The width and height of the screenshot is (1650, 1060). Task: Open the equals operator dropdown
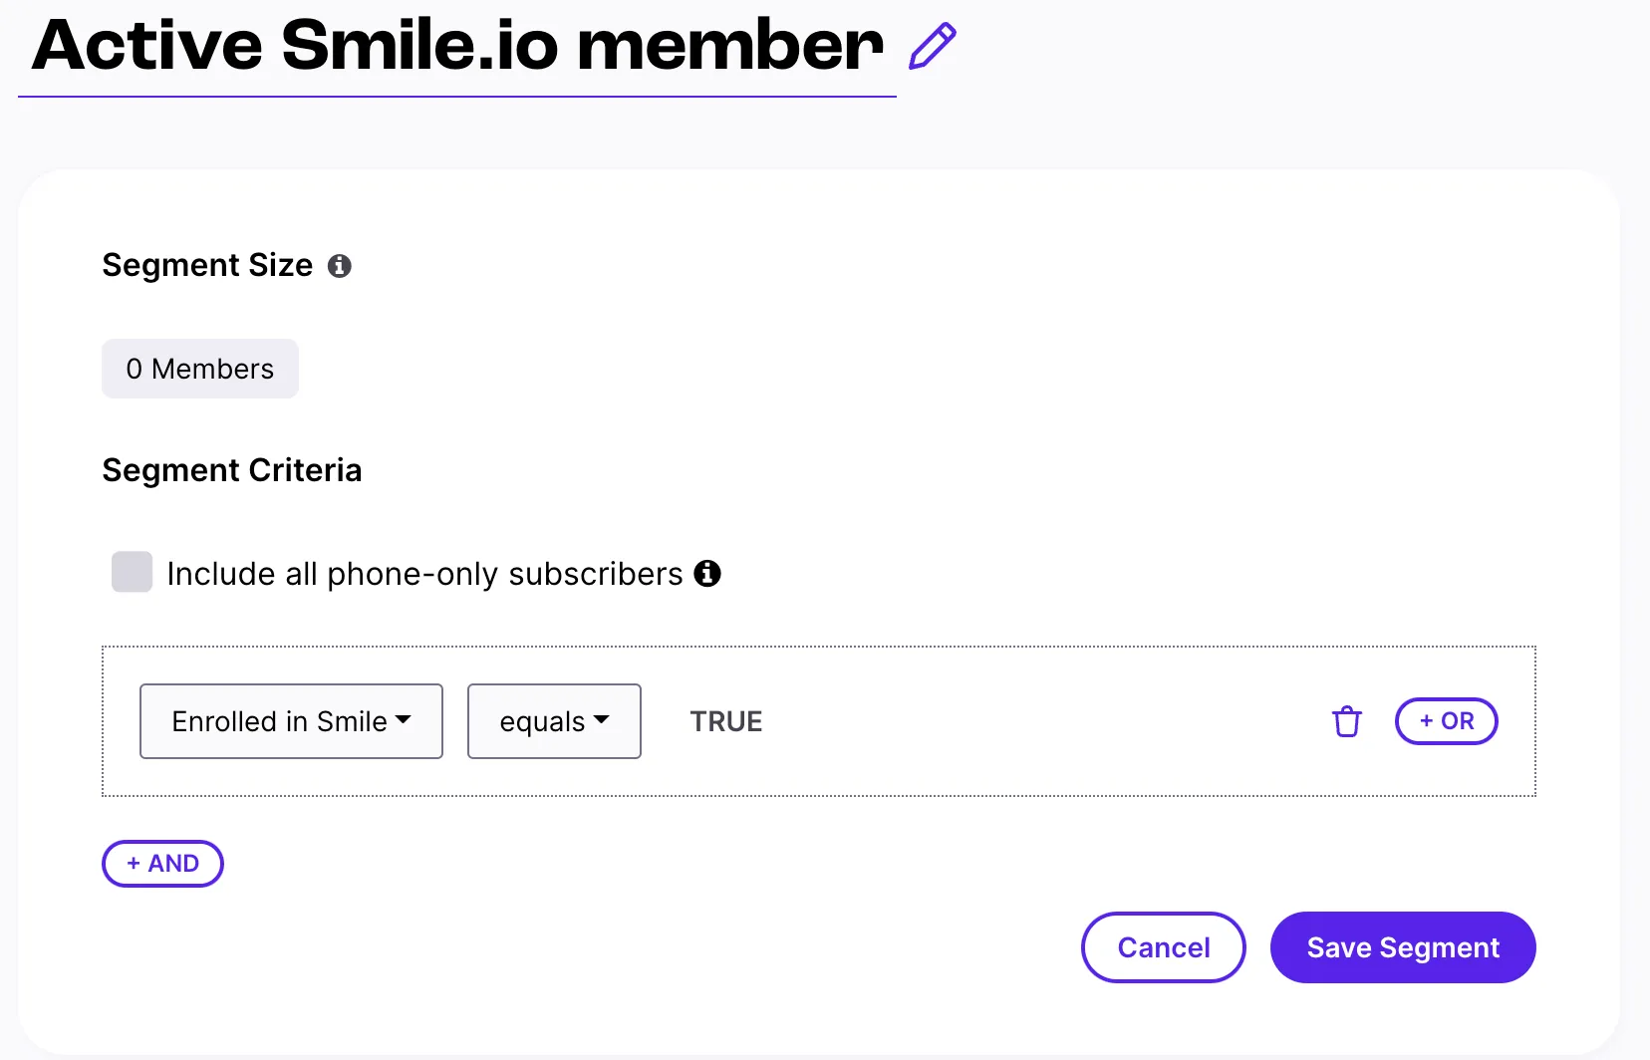(x=554, y=721)
